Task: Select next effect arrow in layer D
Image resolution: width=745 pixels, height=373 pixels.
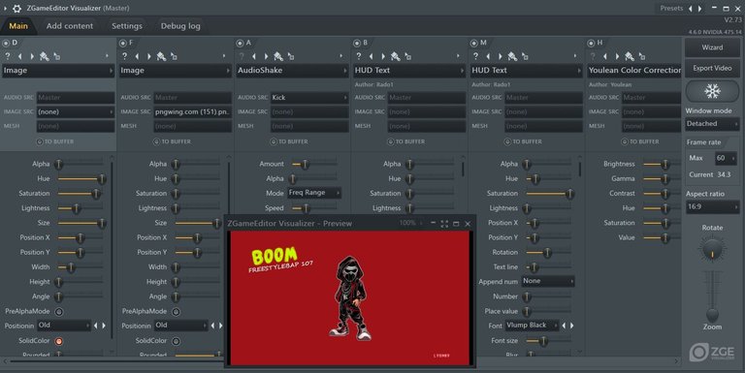Action: [x=32, y=56]
